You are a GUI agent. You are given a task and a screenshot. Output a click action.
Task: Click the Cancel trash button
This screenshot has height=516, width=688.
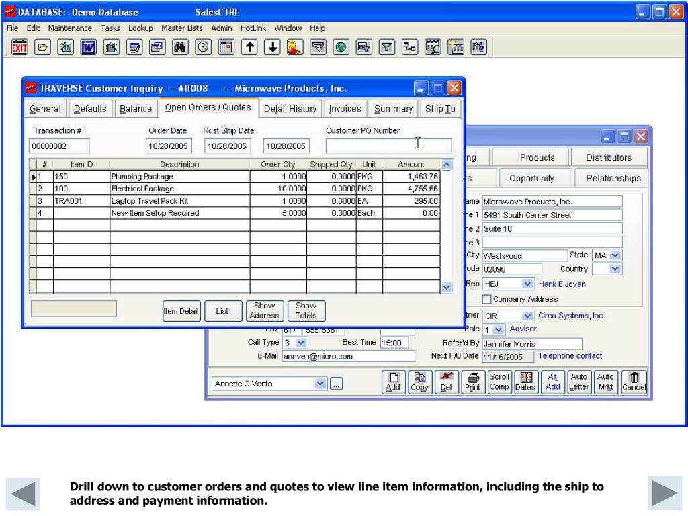coord(634,382)
